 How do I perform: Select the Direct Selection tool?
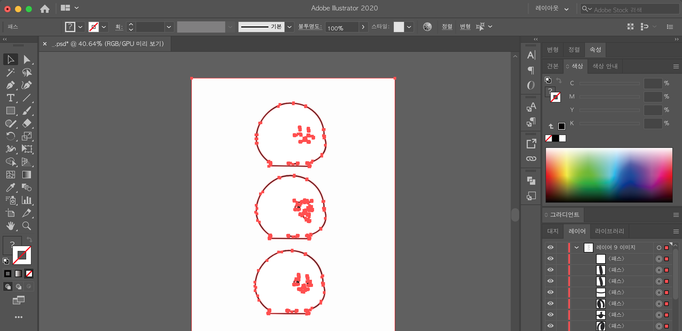(27, 59)
